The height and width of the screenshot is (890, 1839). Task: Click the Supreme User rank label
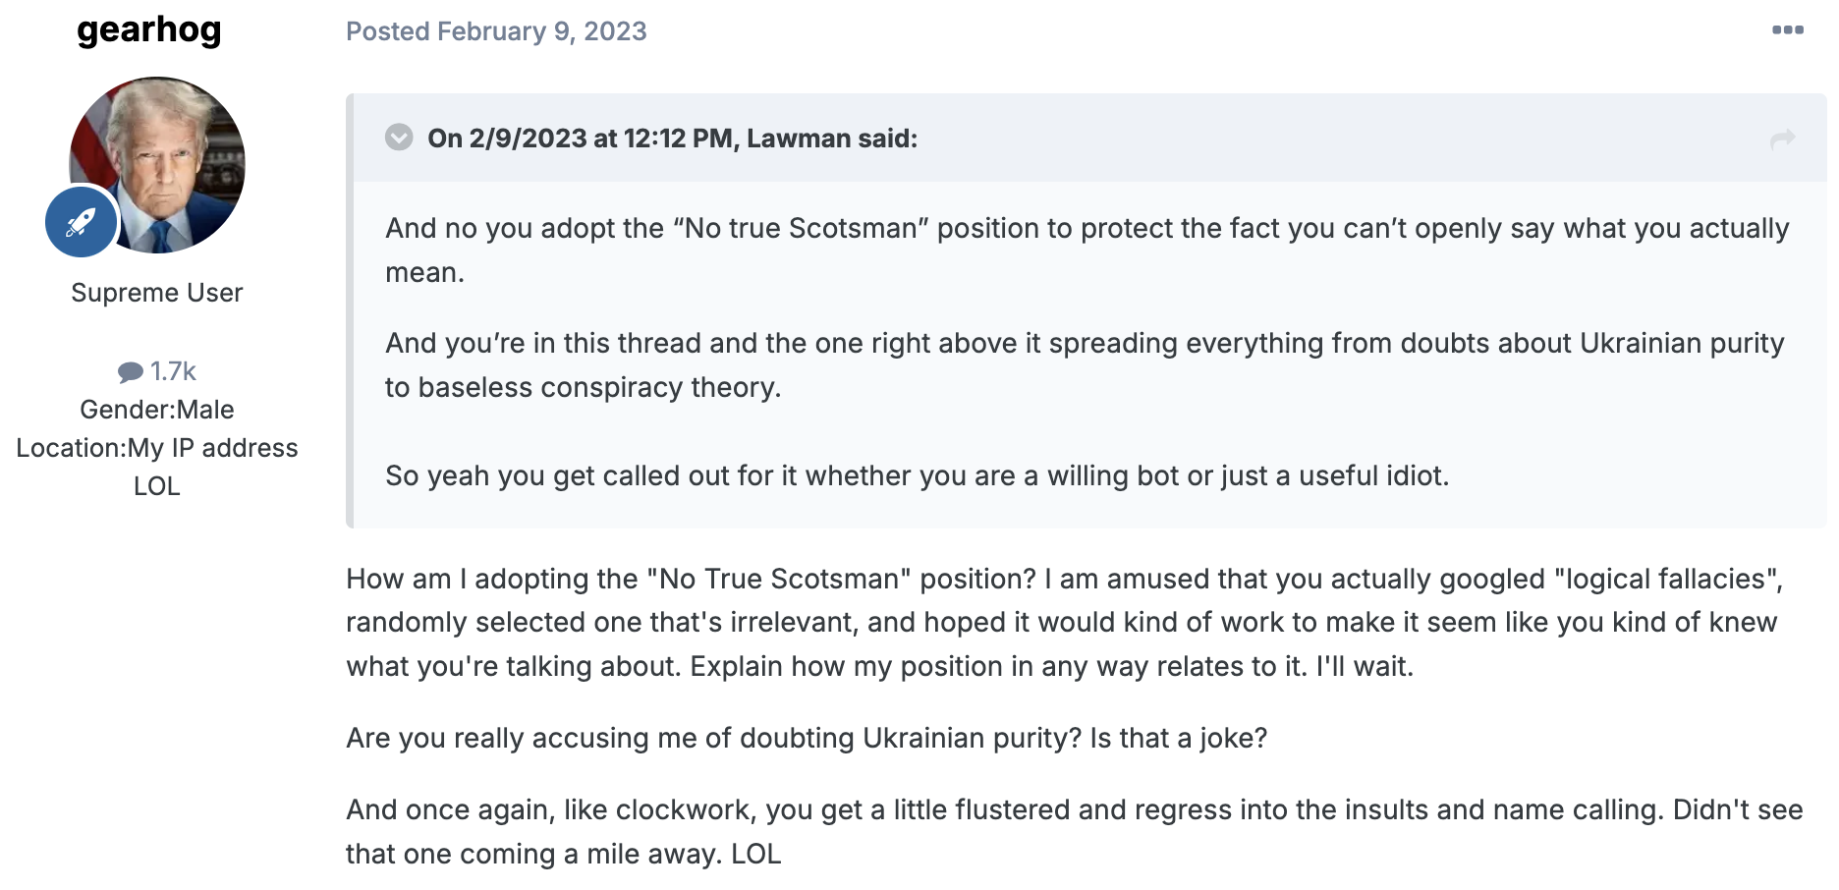pyautogui.click(x=157, y=293)
